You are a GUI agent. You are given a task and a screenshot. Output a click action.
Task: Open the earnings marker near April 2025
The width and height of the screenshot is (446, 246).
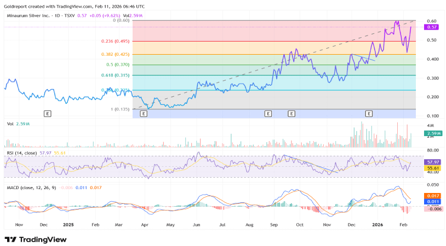(x=144, y=113)
